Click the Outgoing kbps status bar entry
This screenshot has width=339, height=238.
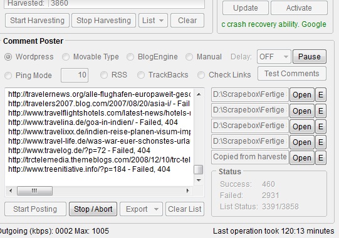coord(54,231)
